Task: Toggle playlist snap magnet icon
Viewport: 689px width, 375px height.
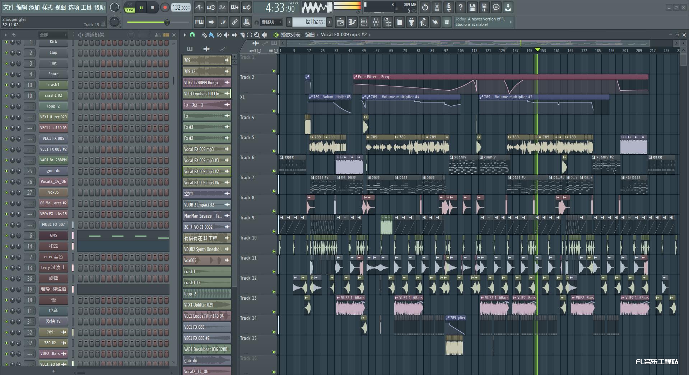Action: tap(192, 35)
